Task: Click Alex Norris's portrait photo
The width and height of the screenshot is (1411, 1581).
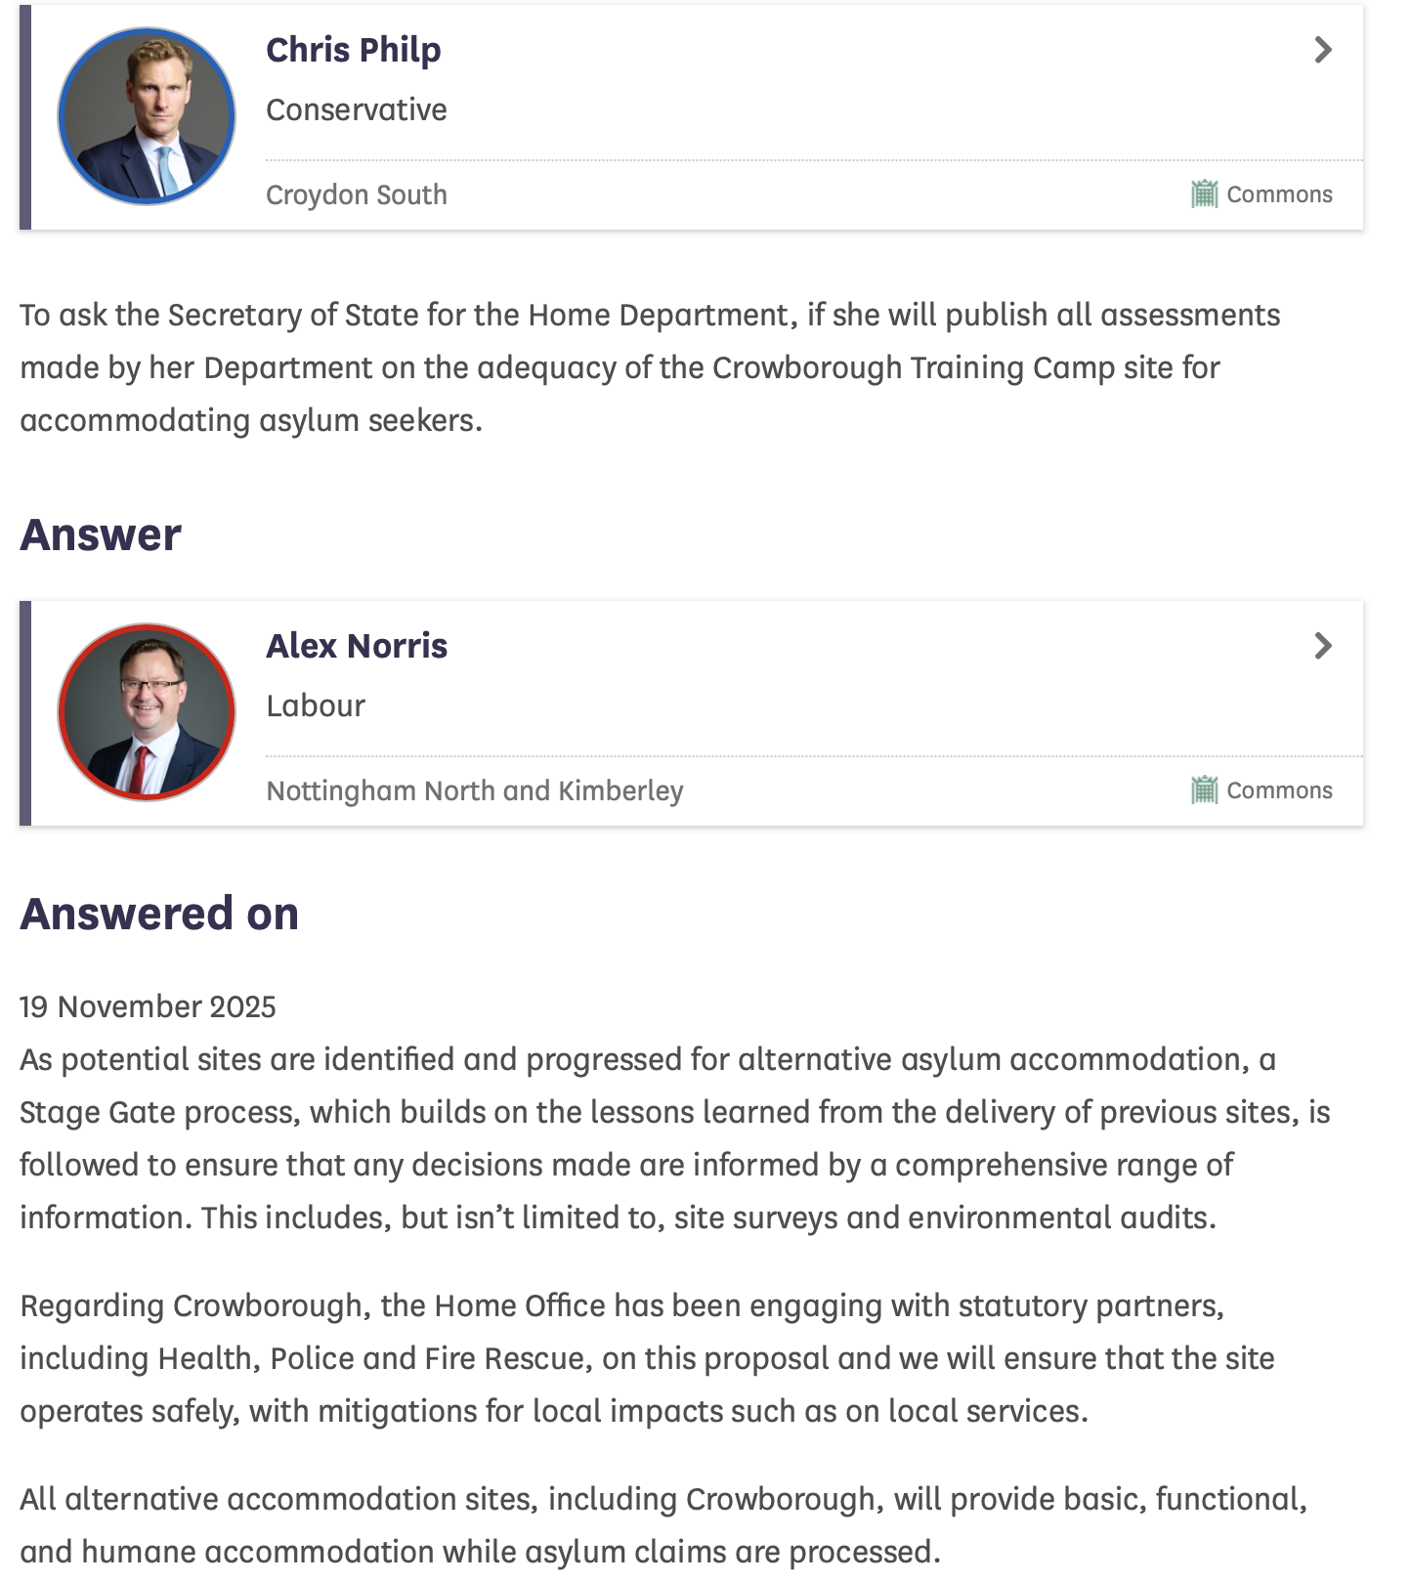Action: [x=147, y=712]
